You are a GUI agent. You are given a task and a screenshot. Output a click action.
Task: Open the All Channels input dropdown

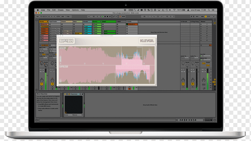pos(44,51)
